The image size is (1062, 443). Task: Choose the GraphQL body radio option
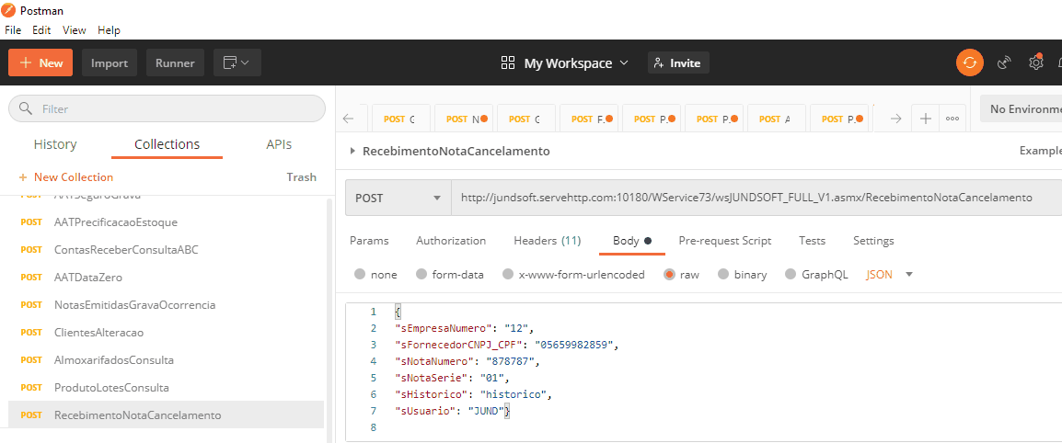click(x=791, y=274)
